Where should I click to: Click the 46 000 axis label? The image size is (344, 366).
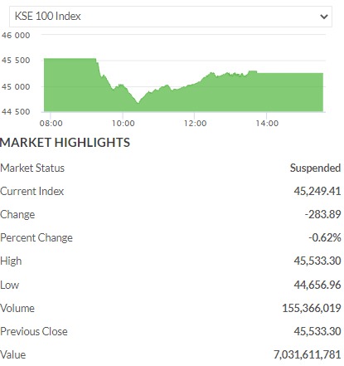(16, 36)
